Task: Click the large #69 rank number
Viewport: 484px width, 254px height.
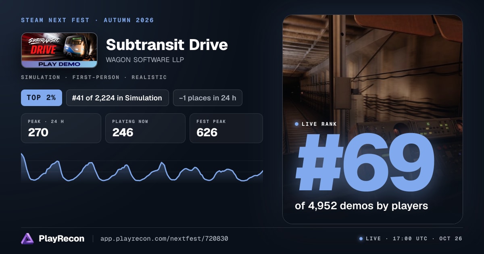Action: [365, 163]
